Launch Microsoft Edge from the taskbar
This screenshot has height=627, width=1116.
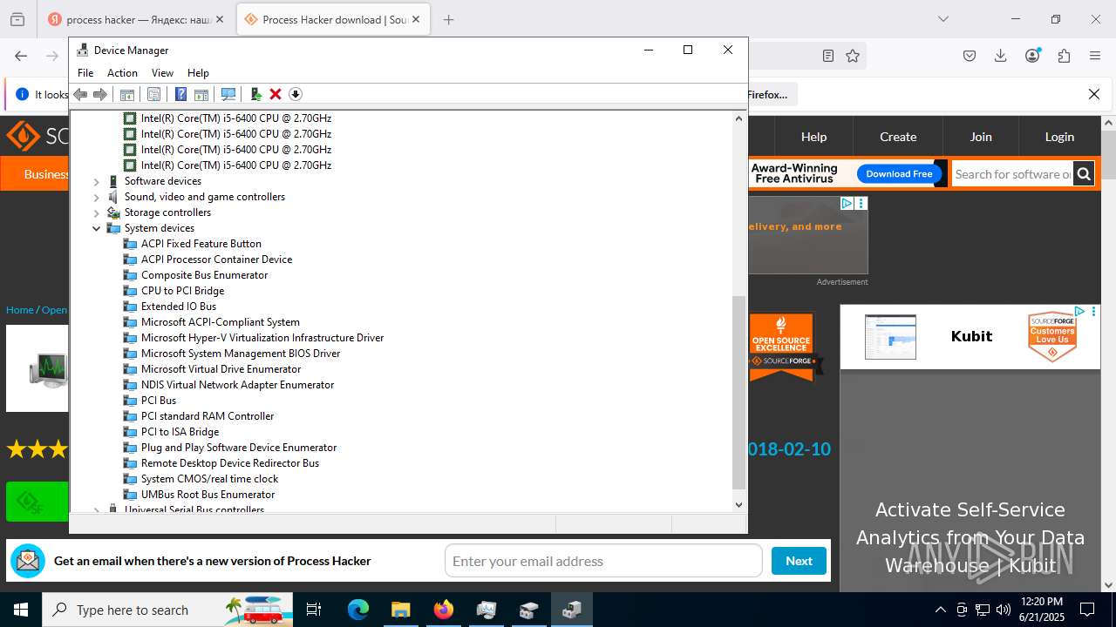pyautogui.click(x=358, y=610)
